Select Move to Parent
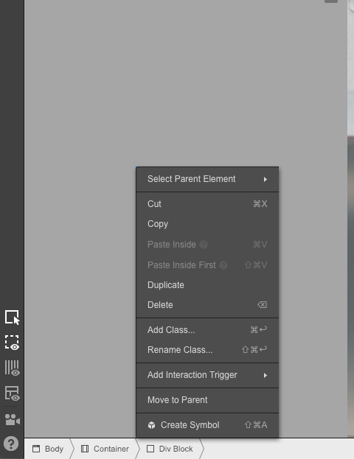354x459 pixels. [x=207, y=400]
